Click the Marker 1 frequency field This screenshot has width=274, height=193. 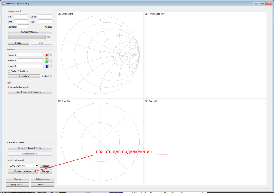pyautogui.click(x=30, y=55)
